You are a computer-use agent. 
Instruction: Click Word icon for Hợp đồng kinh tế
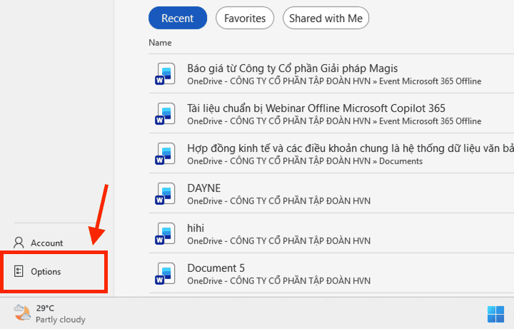[165, 154]
